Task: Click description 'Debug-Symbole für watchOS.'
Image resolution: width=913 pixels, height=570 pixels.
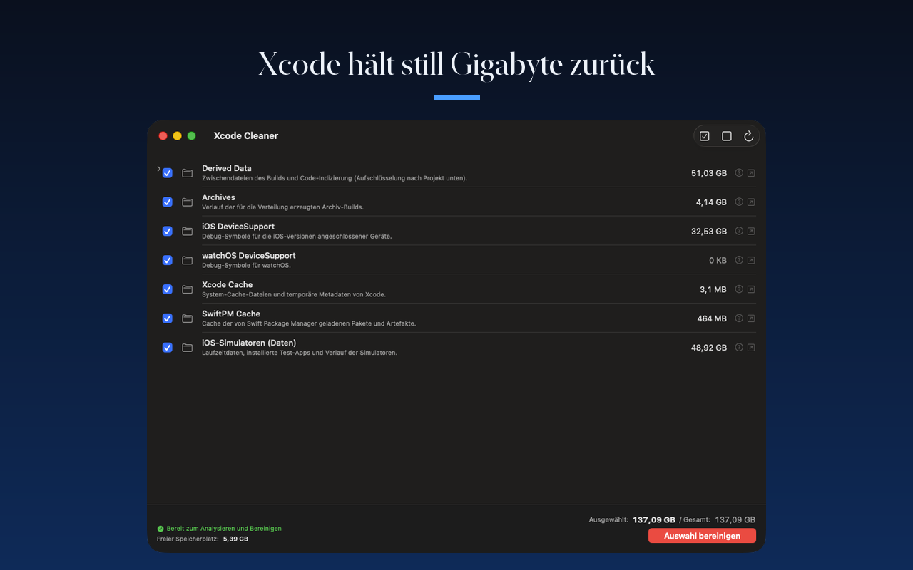Action: click(x=246, y=265)
